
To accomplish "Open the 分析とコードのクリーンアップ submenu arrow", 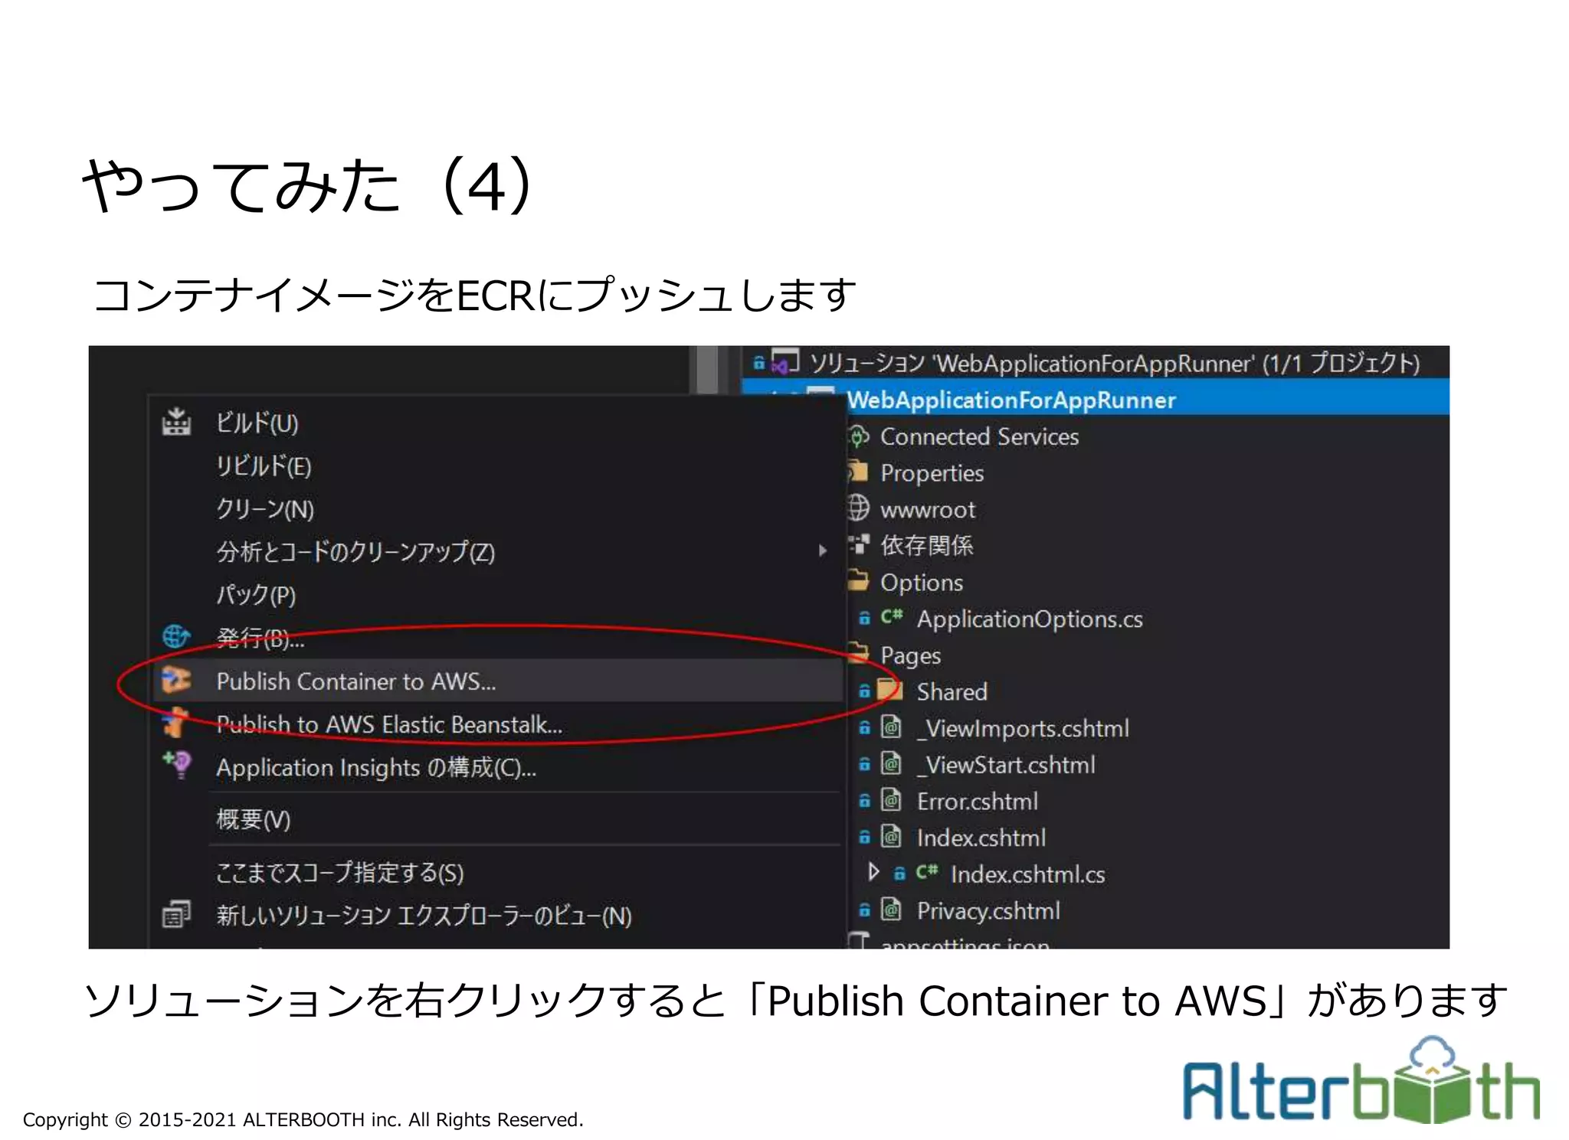I will 823,550.
